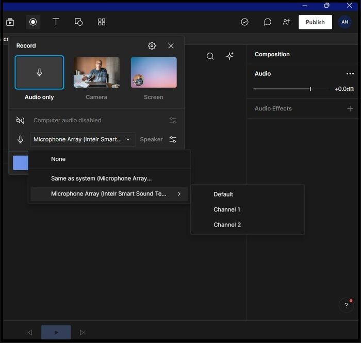
Task: Adjust the Audio volume slider handle
Action: pos(310,89)
